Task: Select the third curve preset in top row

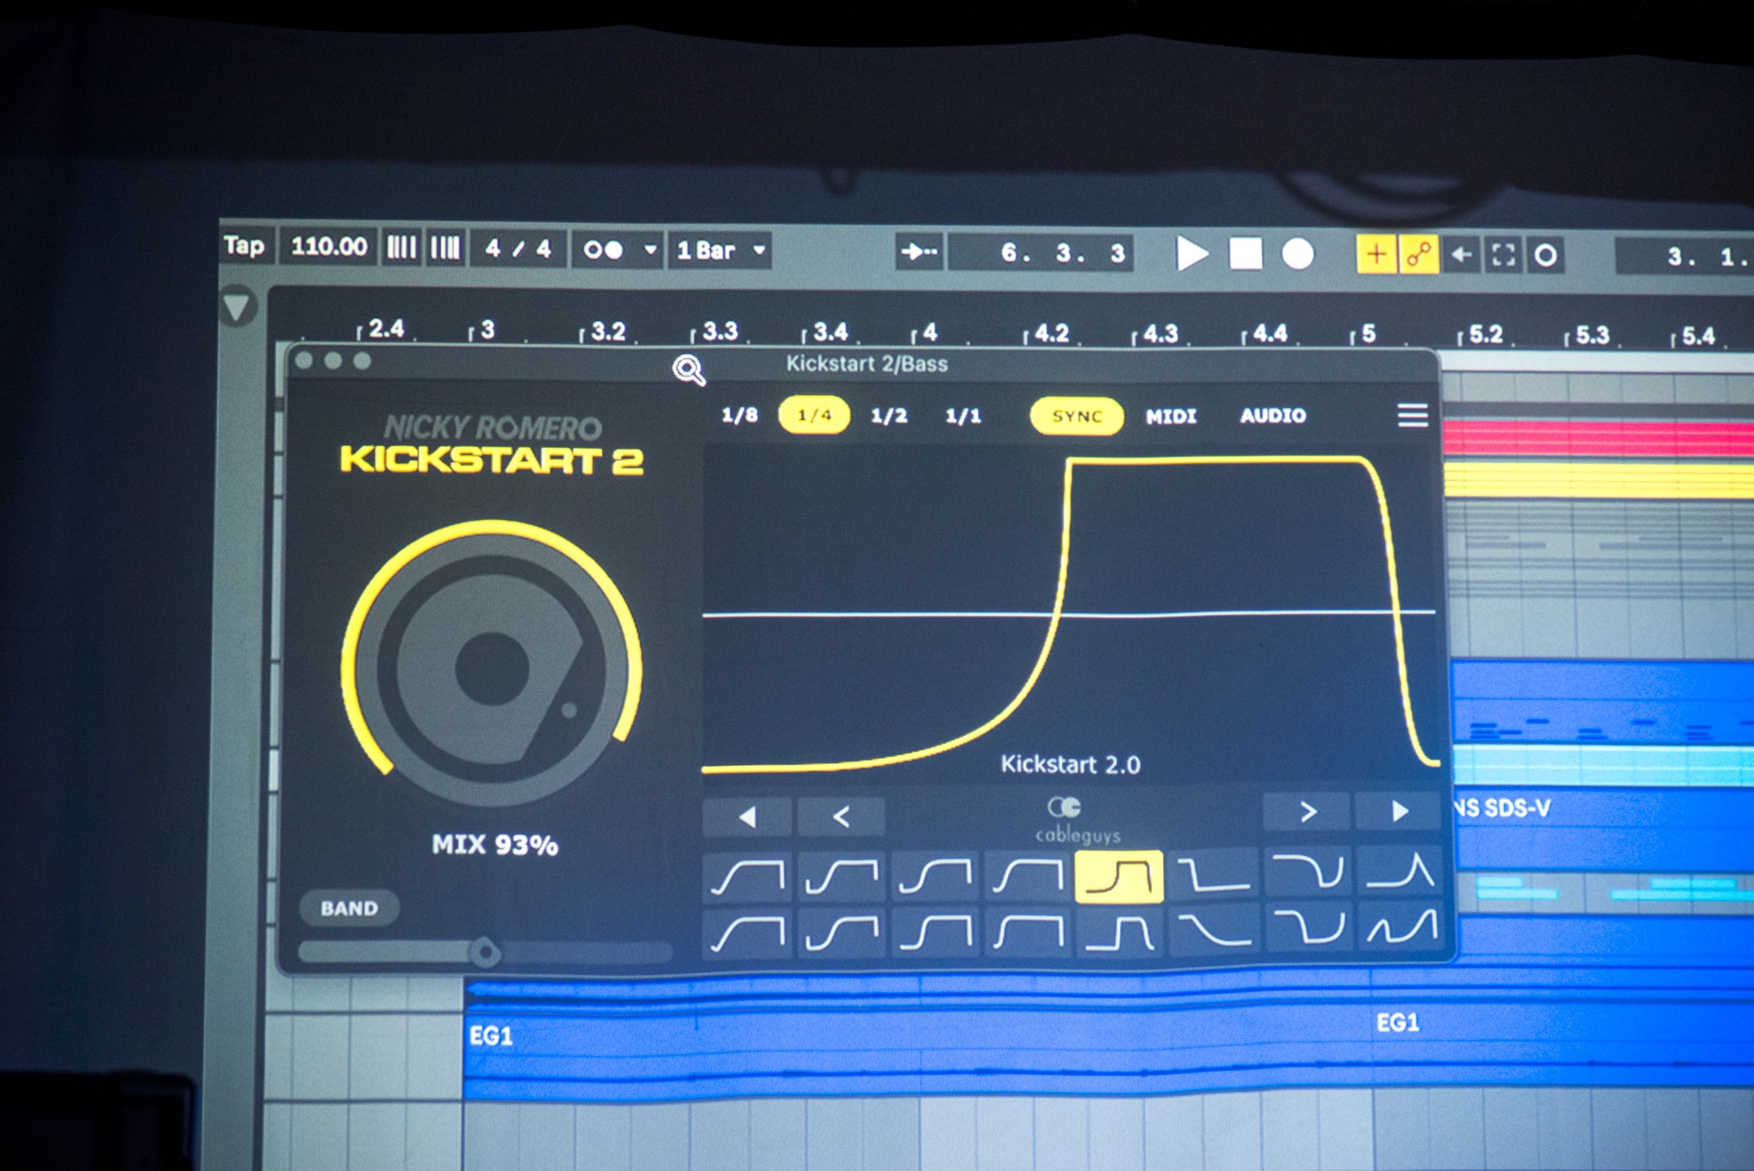Action: coord(934,877)
